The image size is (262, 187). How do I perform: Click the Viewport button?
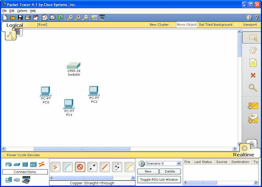[x=250, y=25]
